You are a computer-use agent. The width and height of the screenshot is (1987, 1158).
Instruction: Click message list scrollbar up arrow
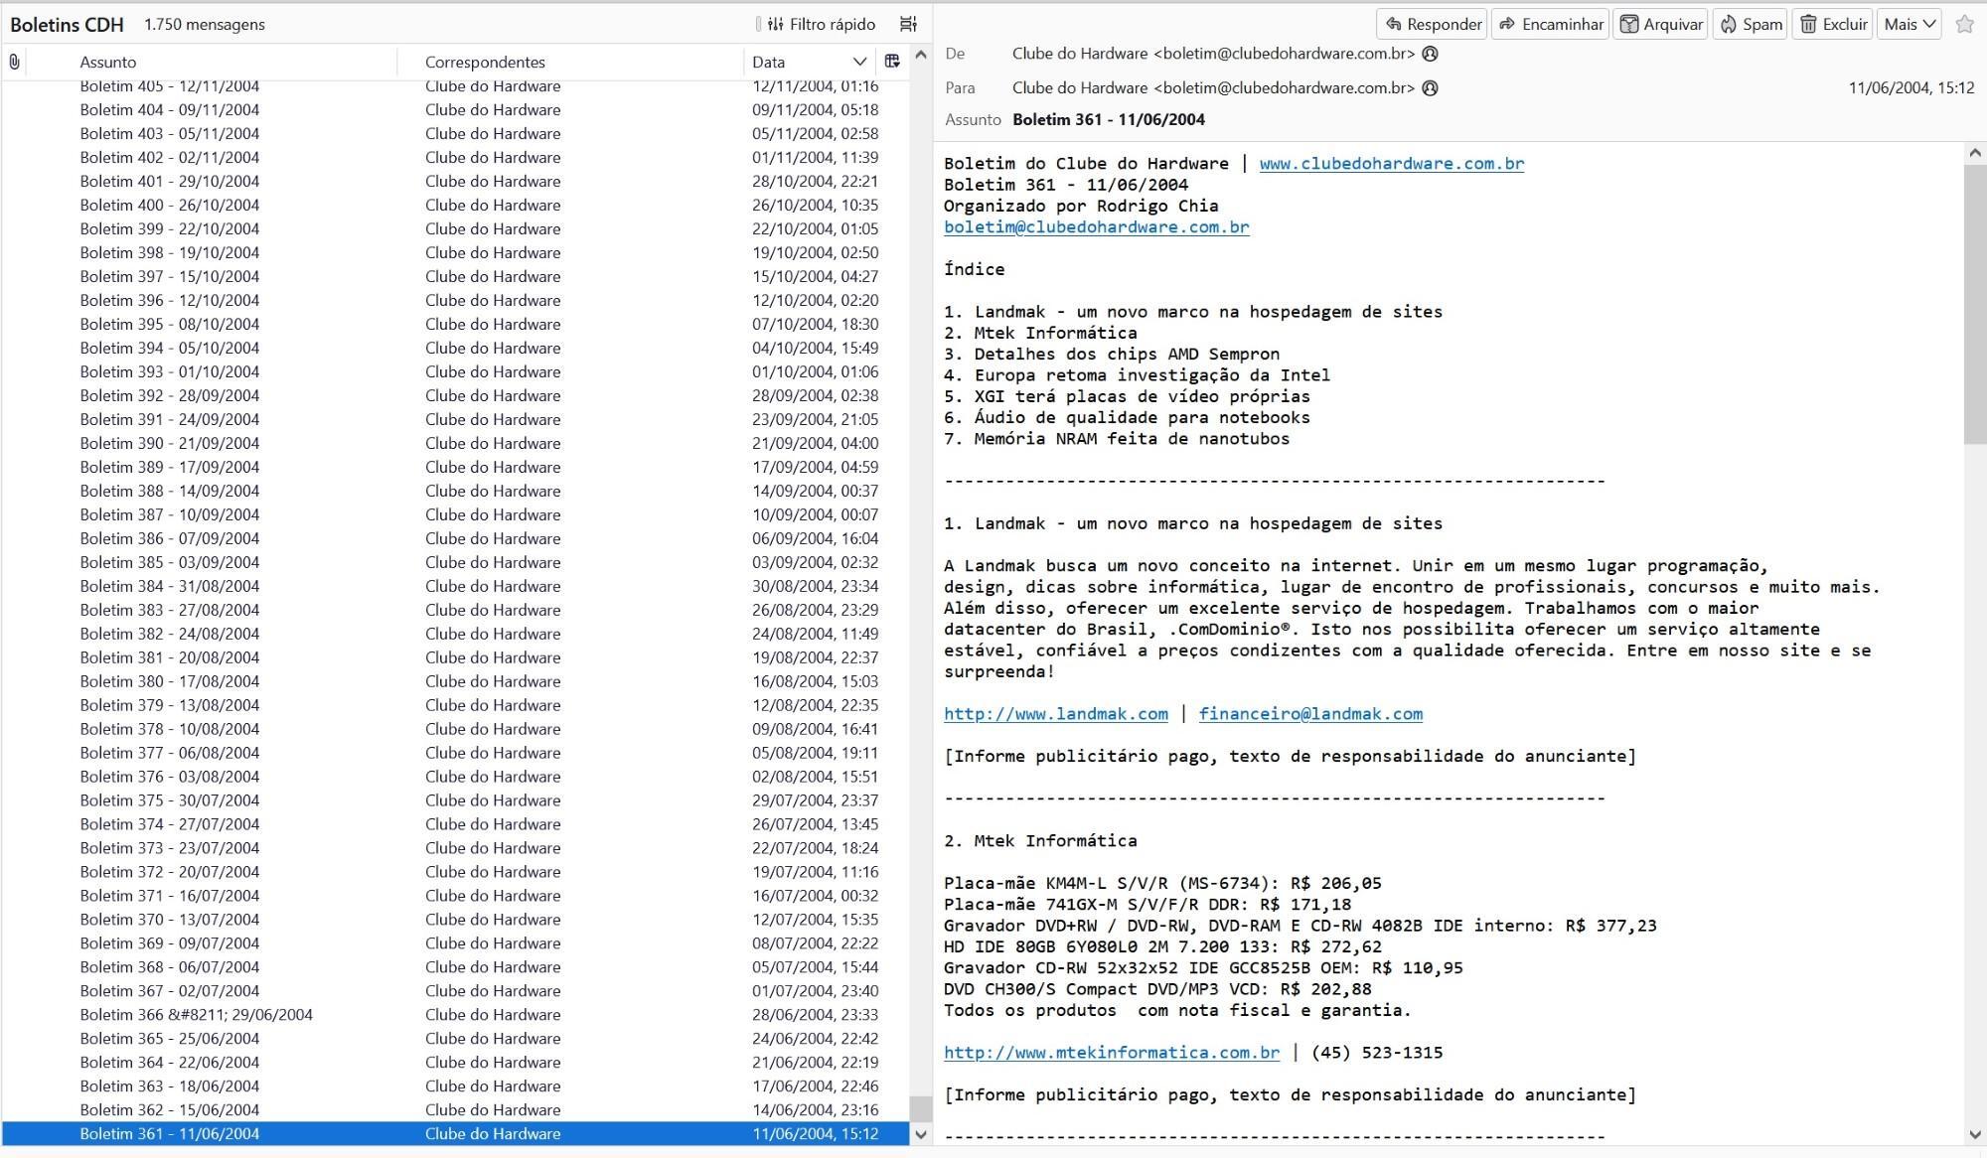pos(920,55)
